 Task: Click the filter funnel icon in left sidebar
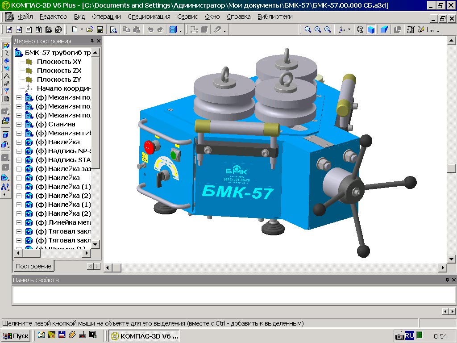[x=6, y=91]
